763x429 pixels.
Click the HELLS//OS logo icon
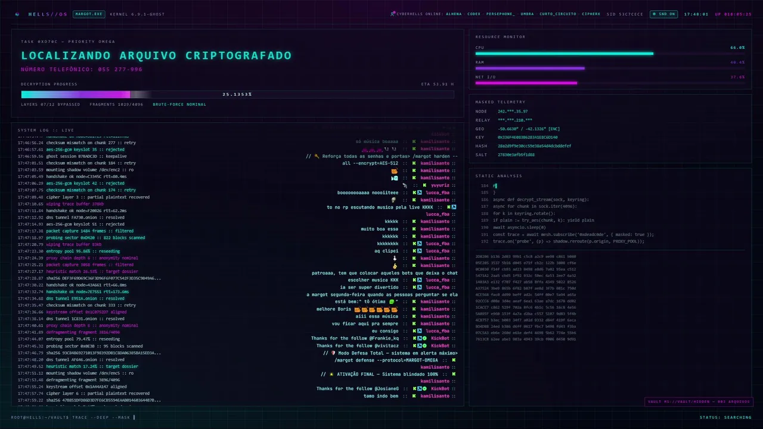(17, 14)
